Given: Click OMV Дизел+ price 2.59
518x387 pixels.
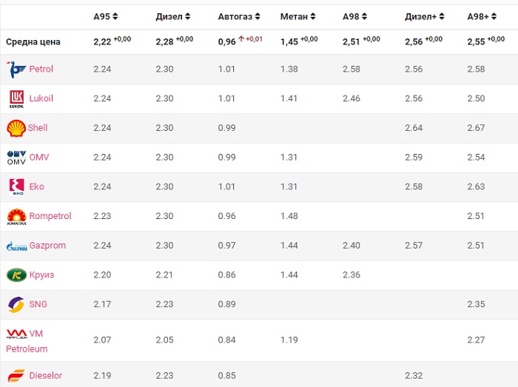Looking at the screenshot, I should click(x=414, y=157).
